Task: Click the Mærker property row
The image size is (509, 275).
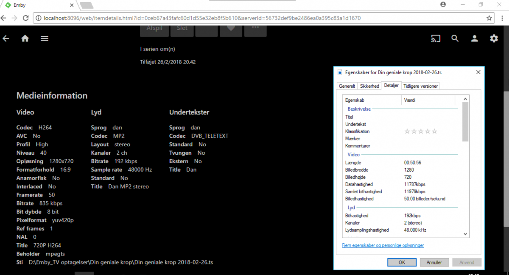Action: point(402,139)
